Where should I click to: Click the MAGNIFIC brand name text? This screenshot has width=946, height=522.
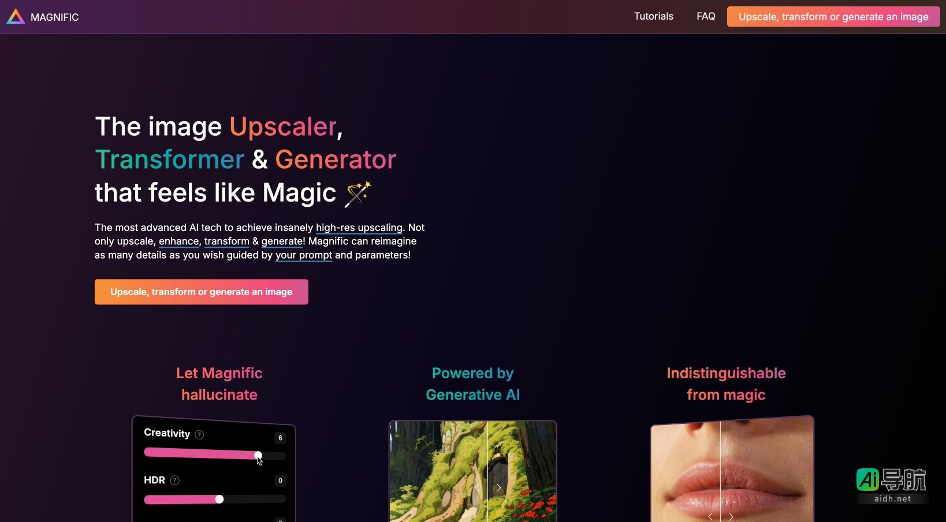point(55,17)
